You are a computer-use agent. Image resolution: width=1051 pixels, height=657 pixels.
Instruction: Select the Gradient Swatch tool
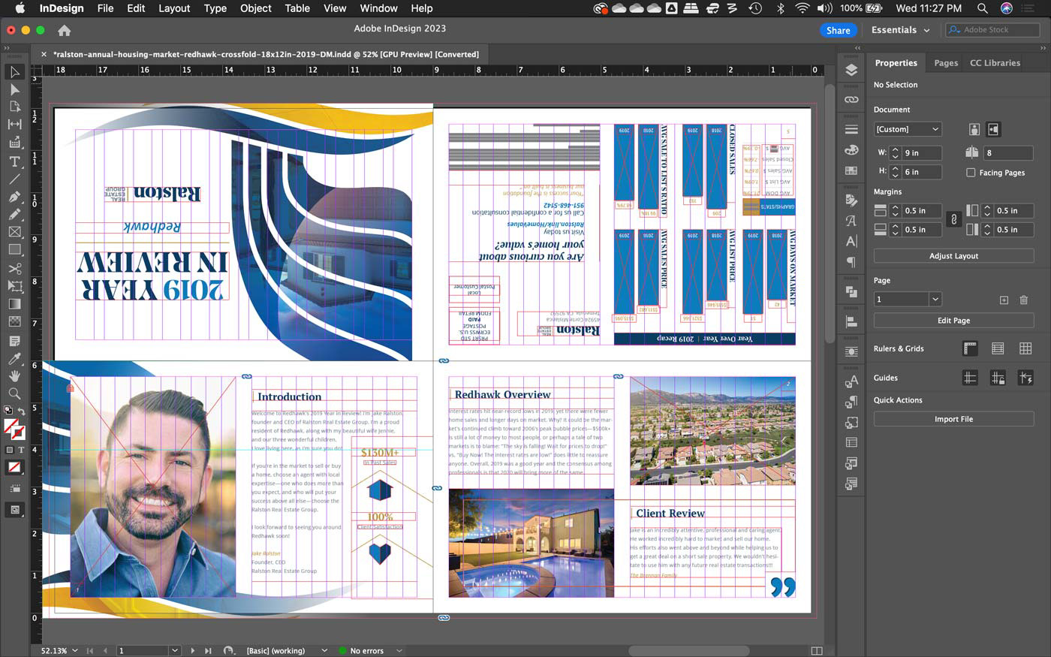click(x=14, y=304)
